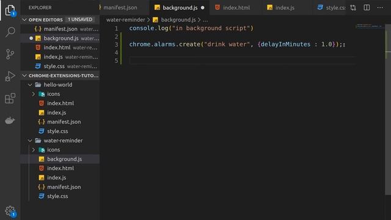Click the editor vertical scrollbar

(x=388, y=110)
